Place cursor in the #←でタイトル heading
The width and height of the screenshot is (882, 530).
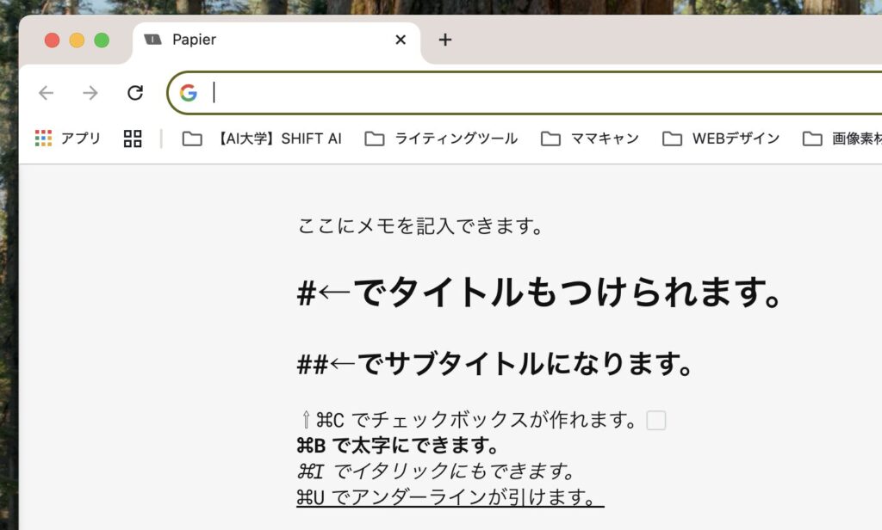coord(539,294)
